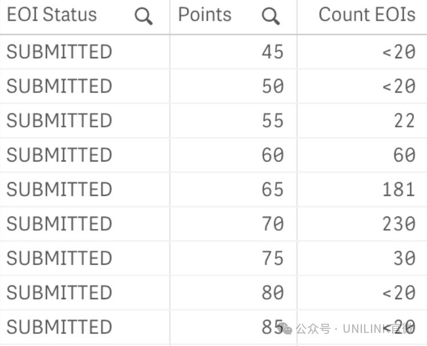Viewport: 427px width, 346px height.
Task: Select SUBMITTED in the 85 points row
Action: [x=59, y=327]
